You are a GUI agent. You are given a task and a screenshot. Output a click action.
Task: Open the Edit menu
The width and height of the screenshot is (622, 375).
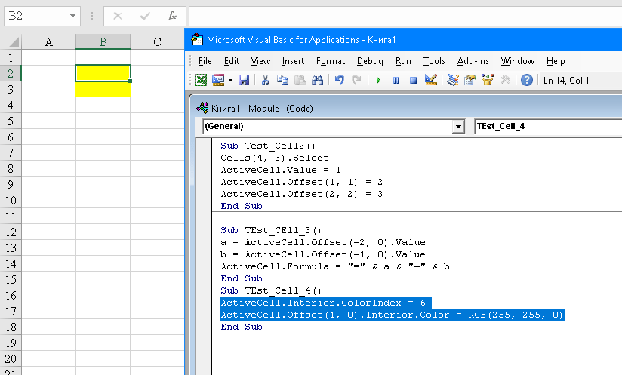pos(232,61)
